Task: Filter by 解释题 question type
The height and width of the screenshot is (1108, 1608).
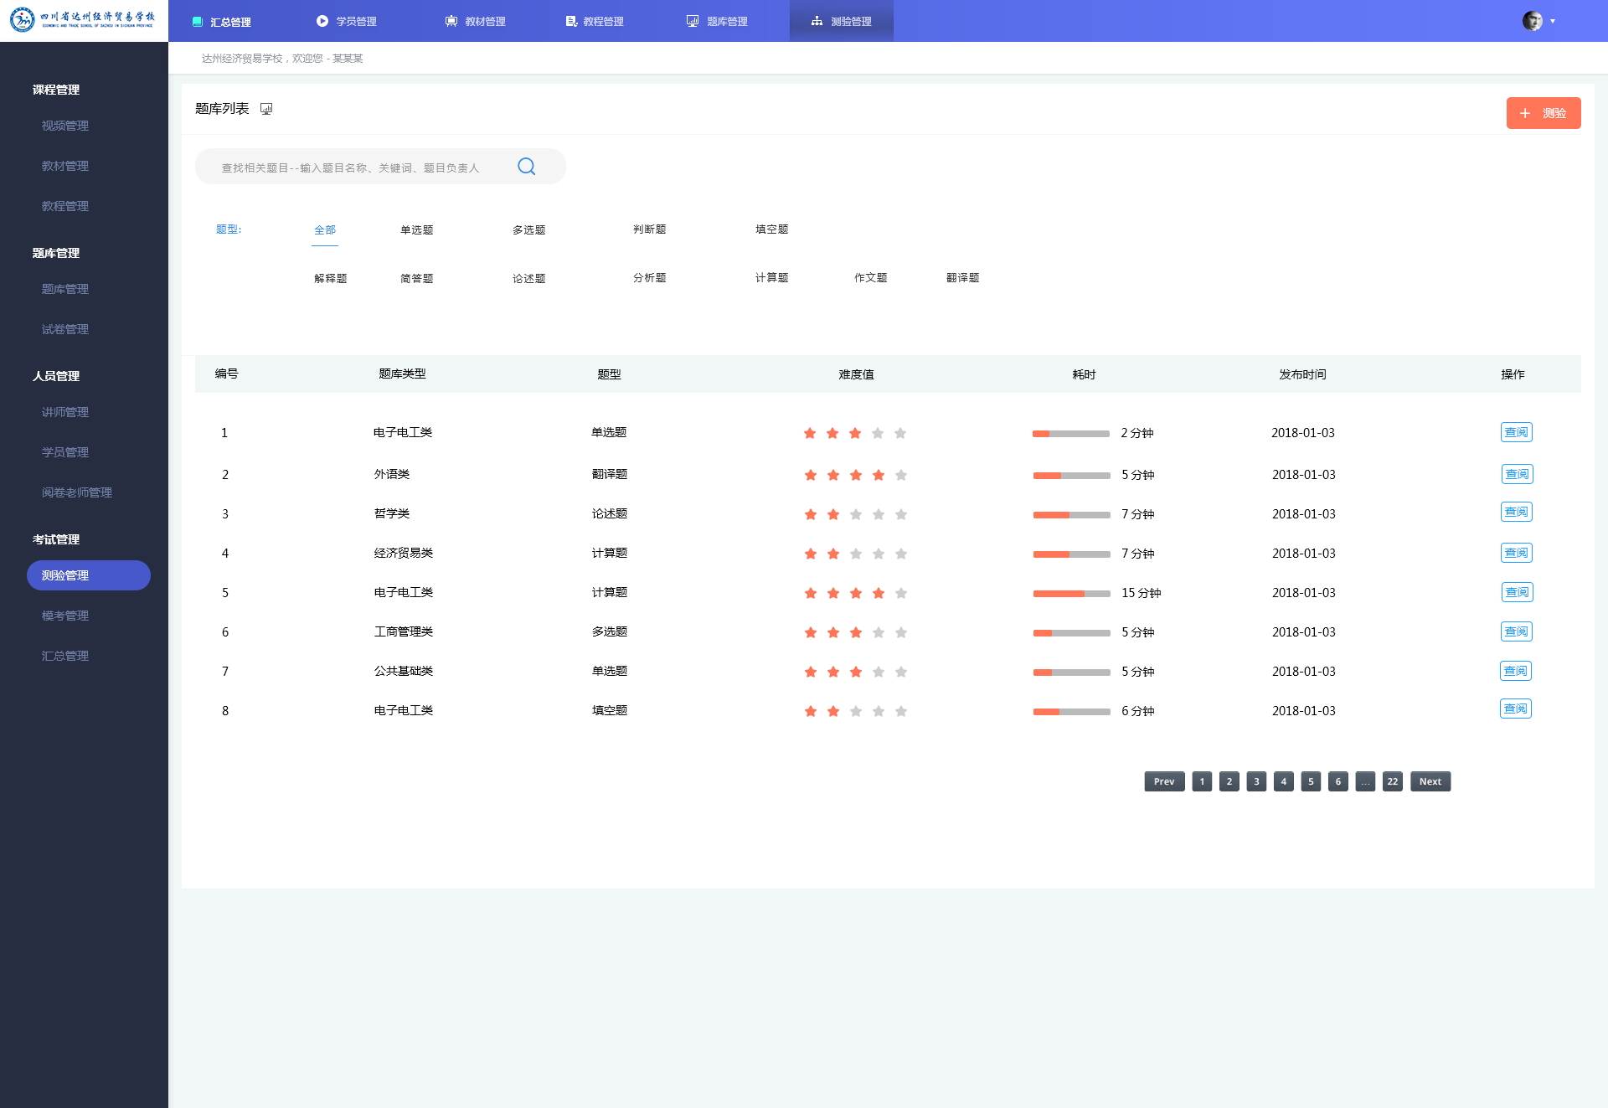Action: point(330,278)
